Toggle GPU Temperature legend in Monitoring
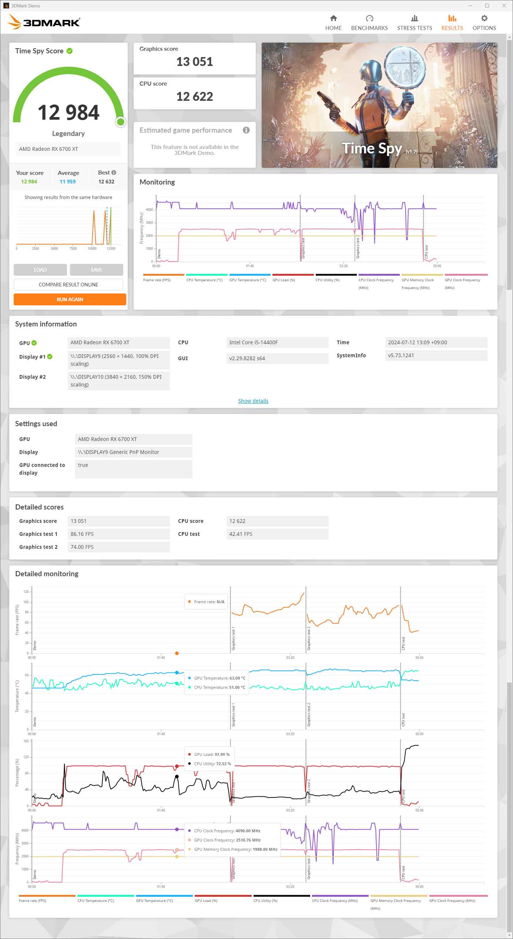The image size is (513, 939). 250,278
